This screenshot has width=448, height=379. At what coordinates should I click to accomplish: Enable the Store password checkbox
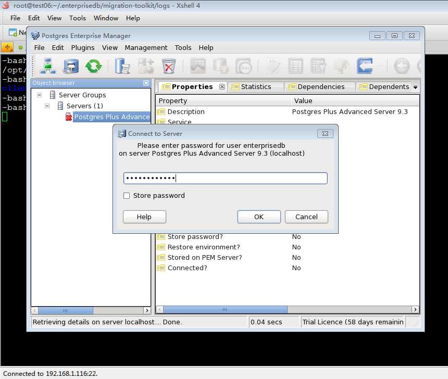(126, 196)
